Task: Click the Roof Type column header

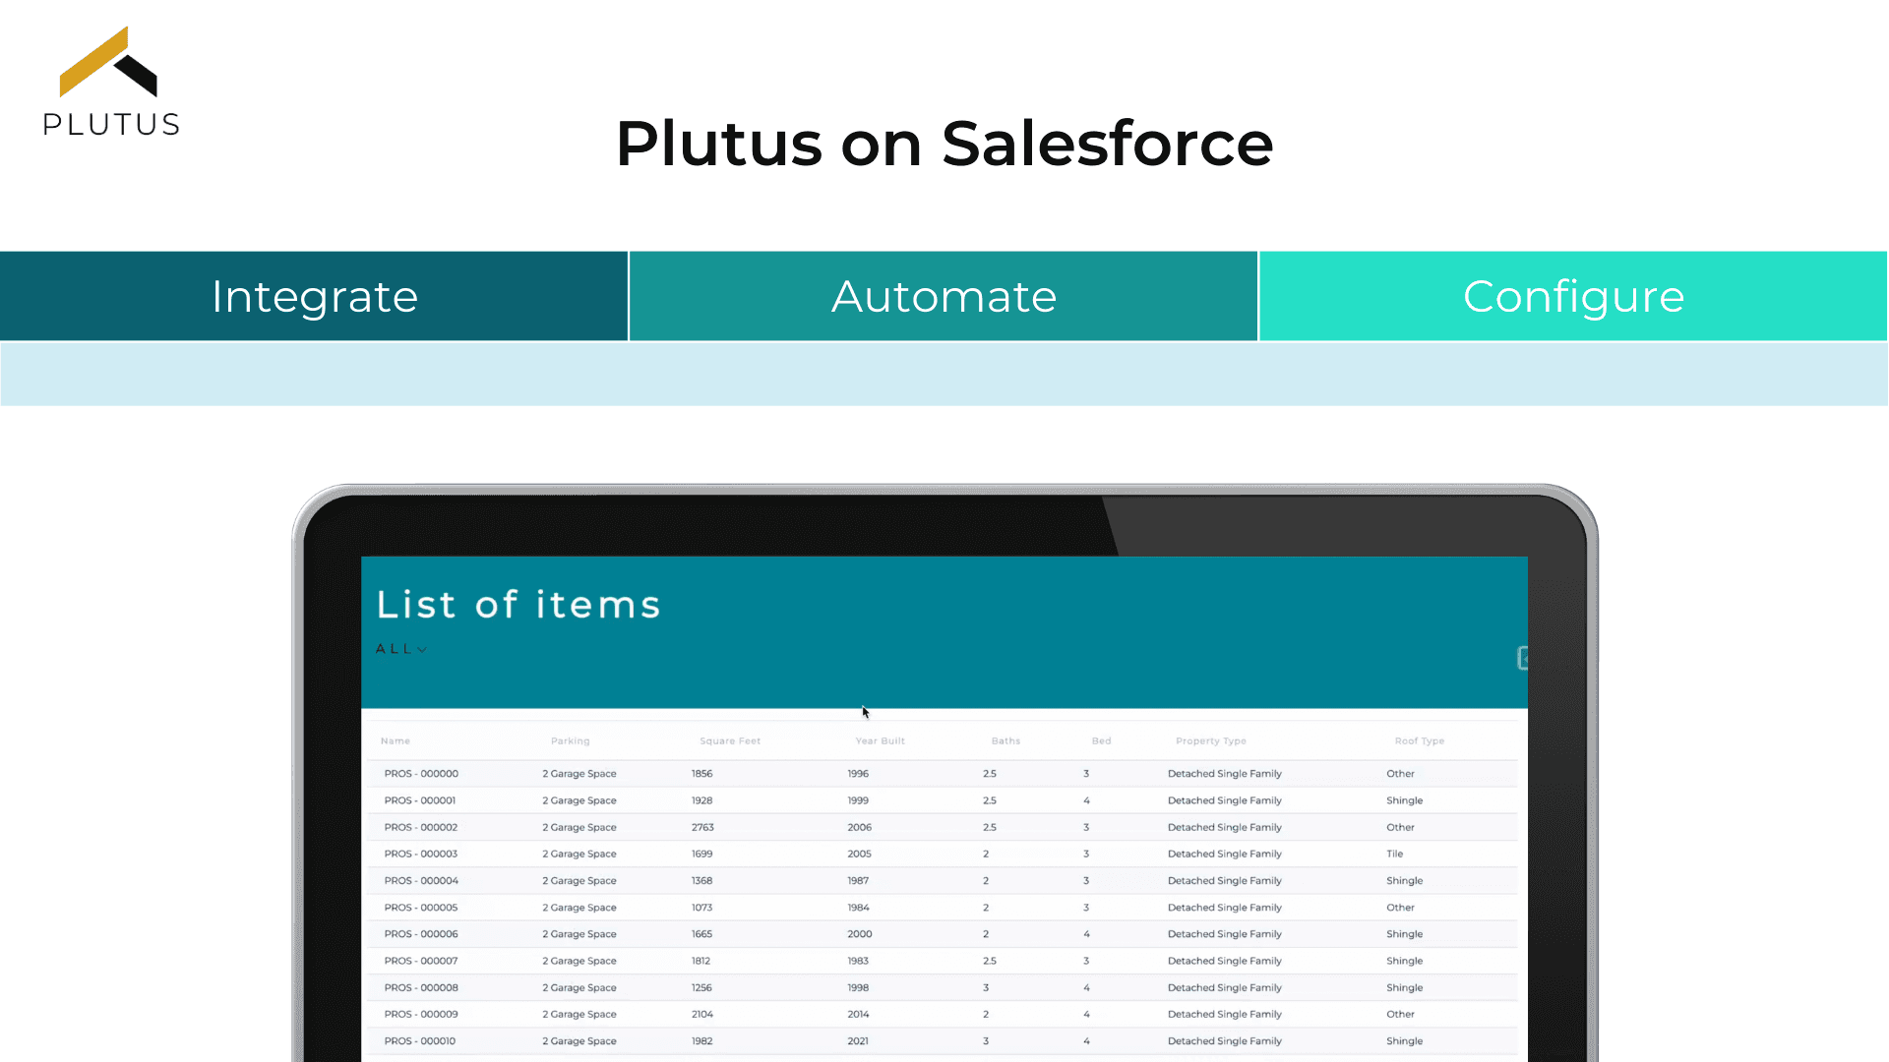Action: (1420, 741)
